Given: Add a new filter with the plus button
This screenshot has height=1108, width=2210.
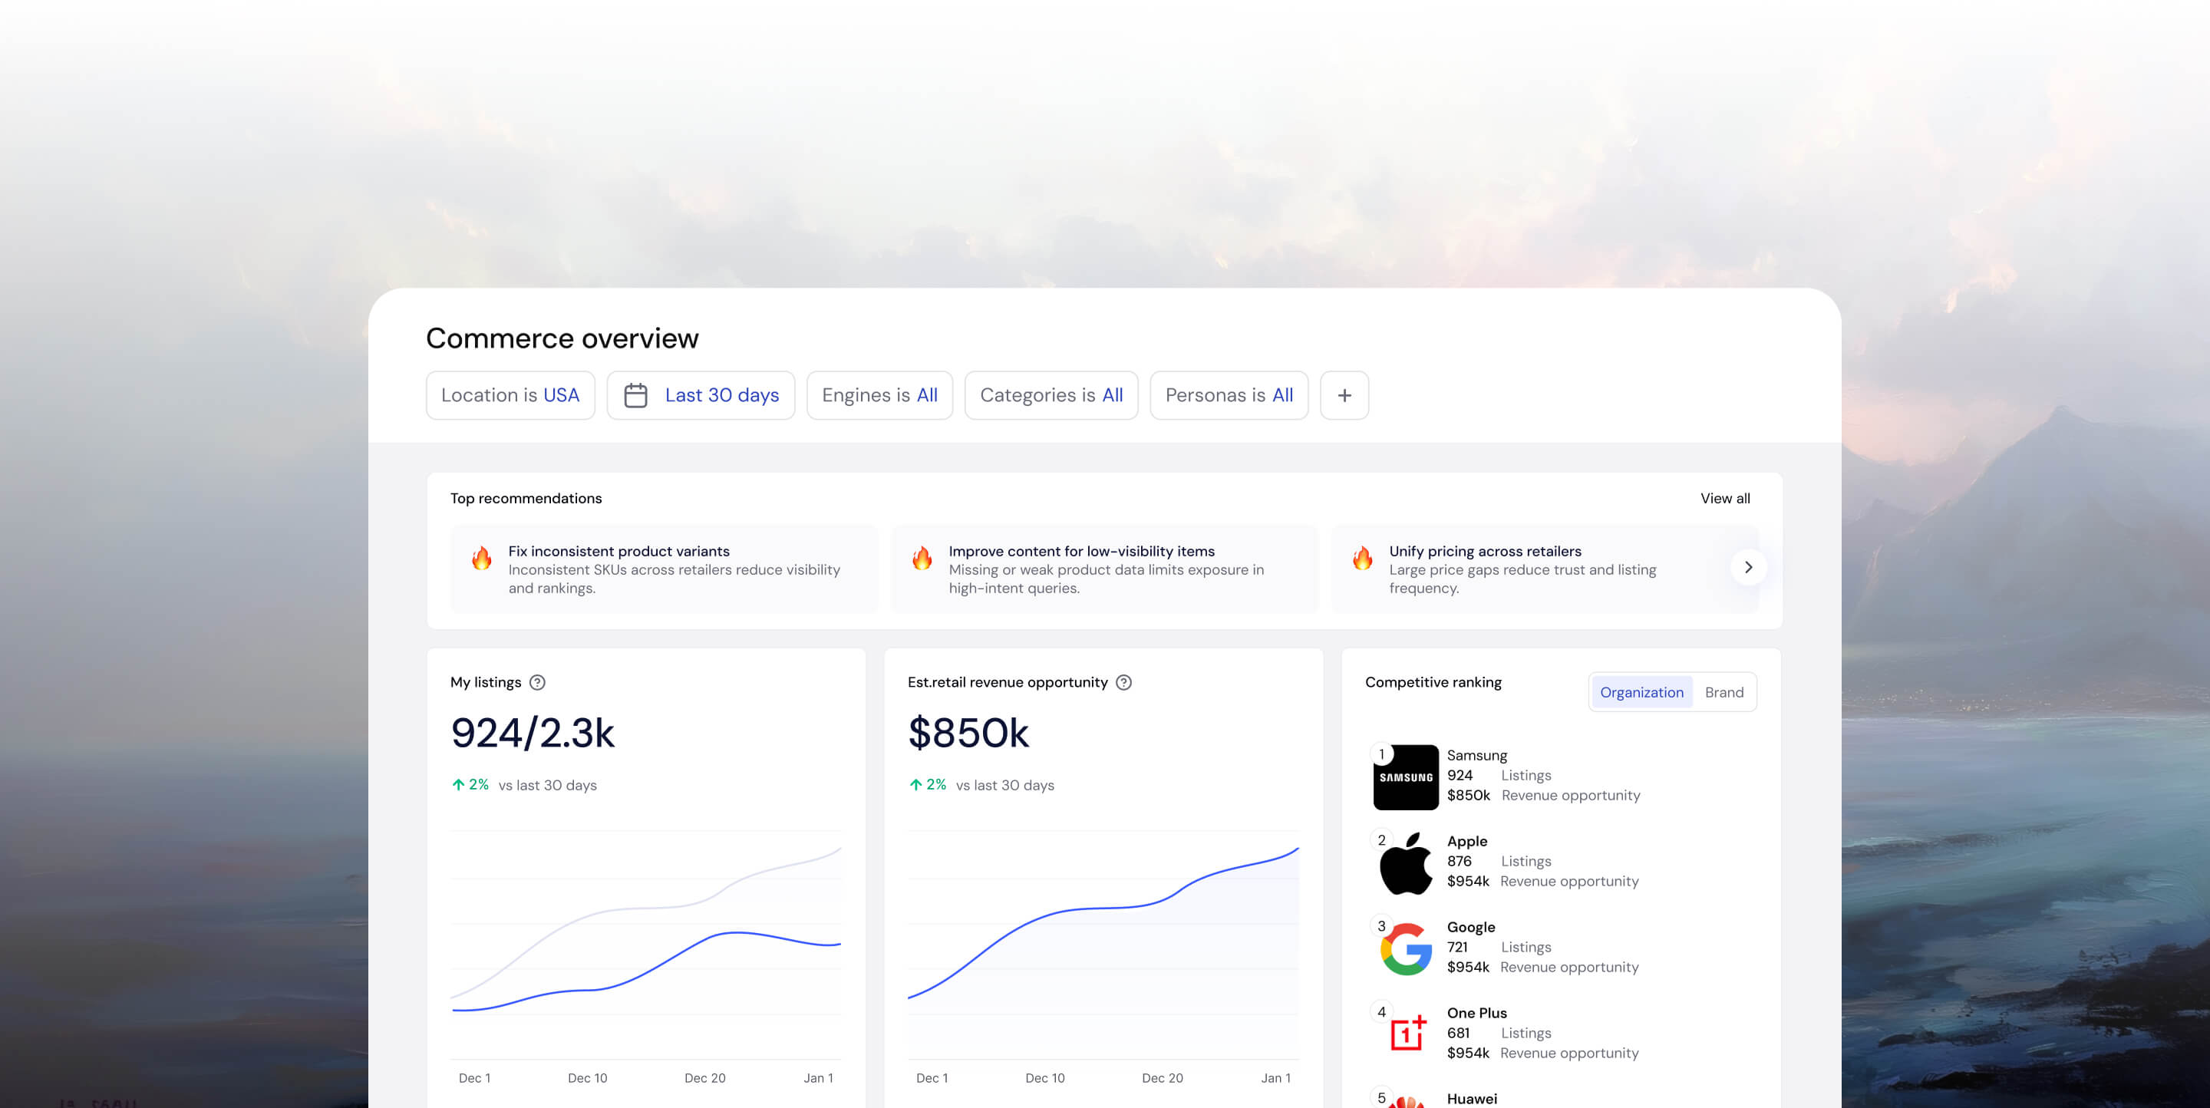Looking at the screenshot, I should click(1344, 395).
